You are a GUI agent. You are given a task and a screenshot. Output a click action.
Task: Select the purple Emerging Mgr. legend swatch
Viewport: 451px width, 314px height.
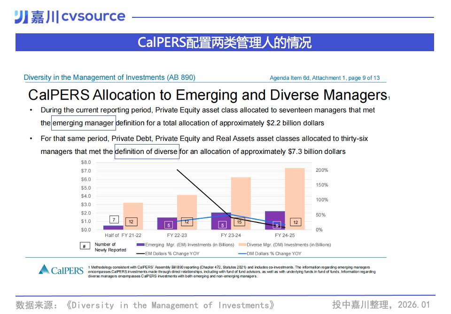pos(140,245)
